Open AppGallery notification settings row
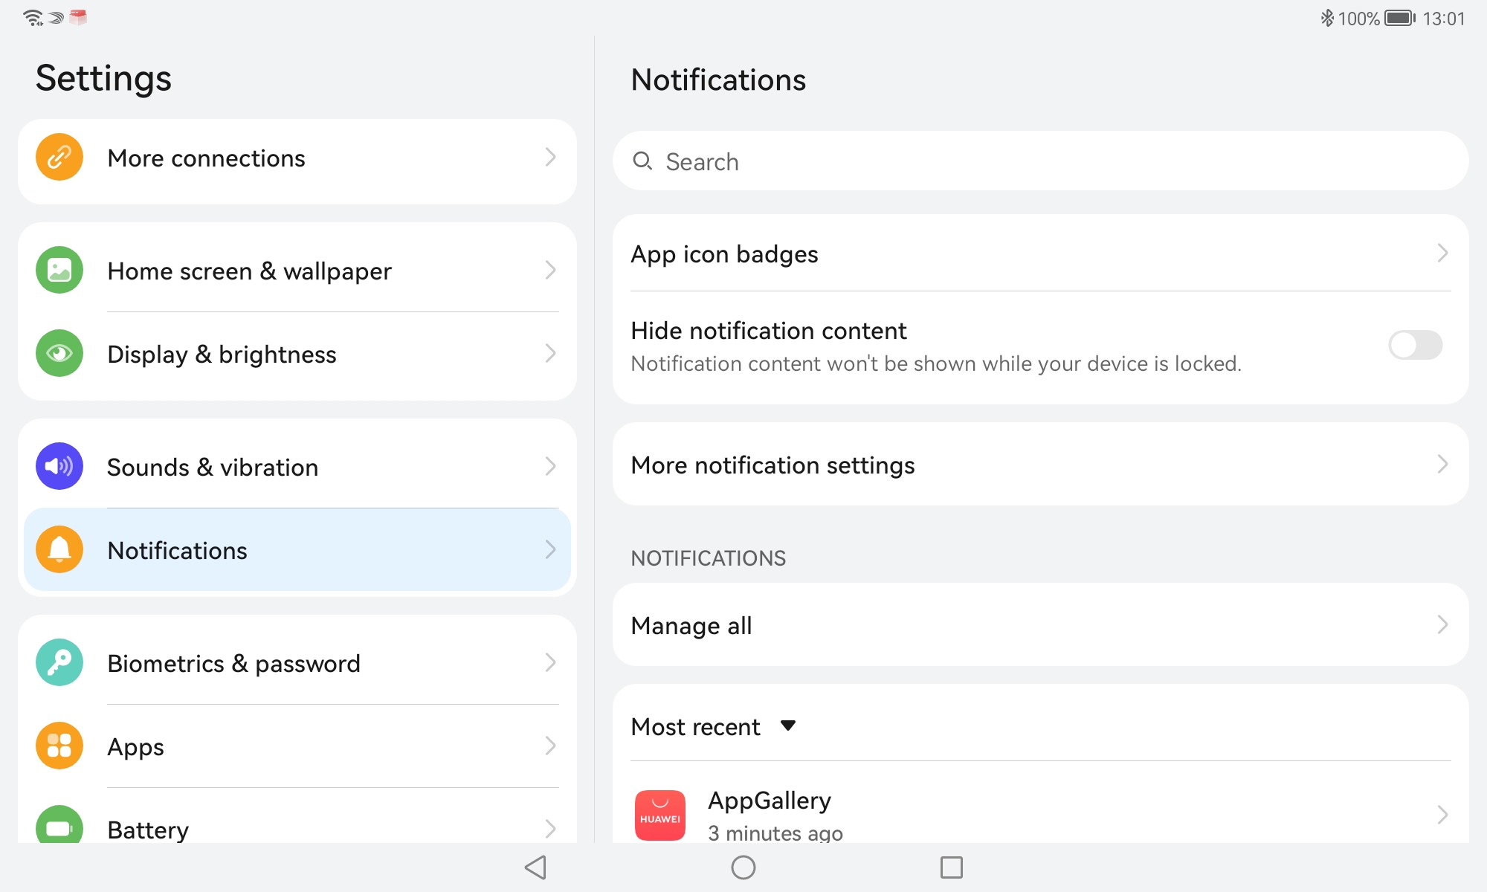 (1041, 815)
